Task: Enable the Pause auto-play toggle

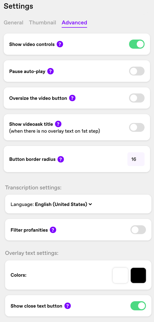Action: [137, 71]
